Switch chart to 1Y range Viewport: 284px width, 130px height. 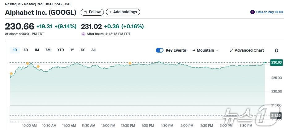tap(72, 50)
